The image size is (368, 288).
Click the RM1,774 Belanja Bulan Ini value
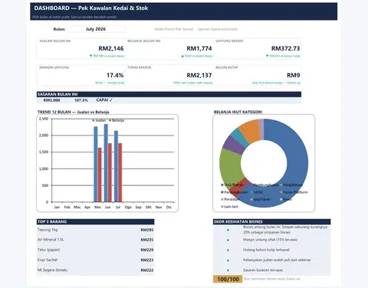point(199,48)
